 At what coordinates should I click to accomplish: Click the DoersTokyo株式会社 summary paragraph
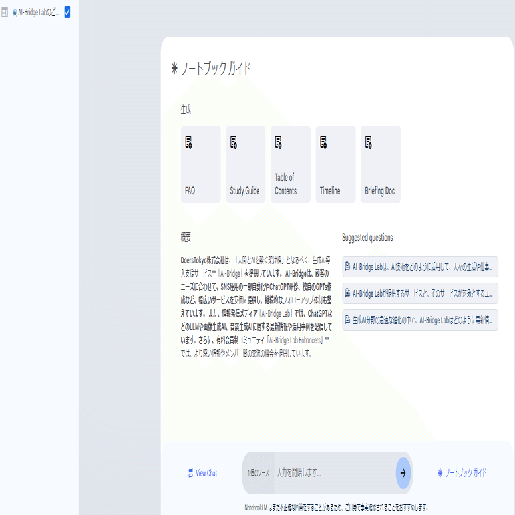point(256,307)
